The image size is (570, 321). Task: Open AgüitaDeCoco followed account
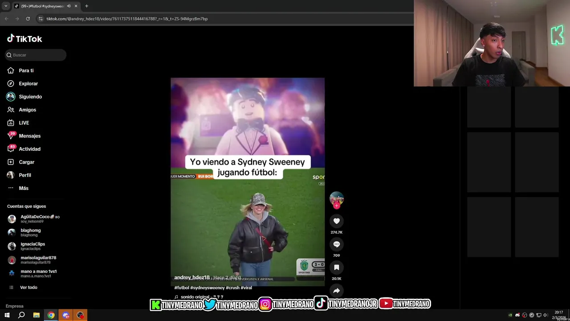pos(36,218)
